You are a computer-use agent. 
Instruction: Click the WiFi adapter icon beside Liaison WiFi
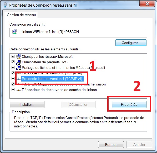click(x=15, y=32)
